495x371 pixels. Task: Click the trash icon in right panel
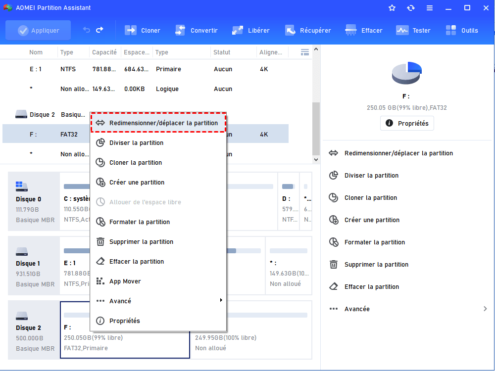coord(333,264)
